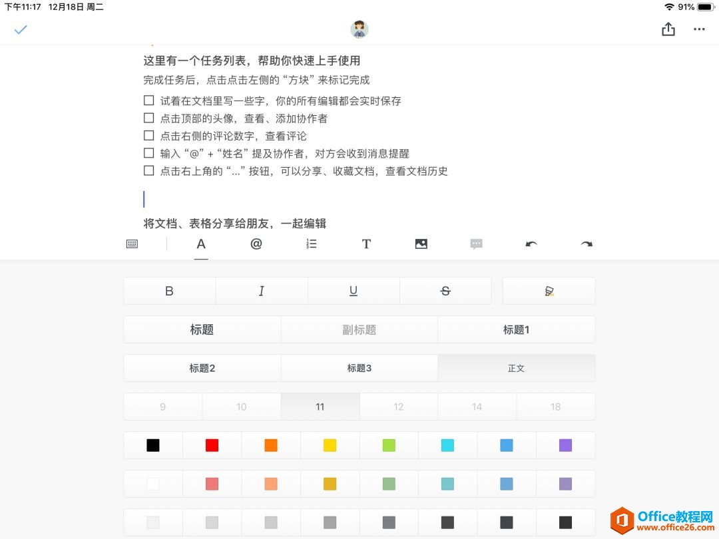The image size is (719, 539).
Task: Tap the battery status indicator
Action: (x=705, y=7)
